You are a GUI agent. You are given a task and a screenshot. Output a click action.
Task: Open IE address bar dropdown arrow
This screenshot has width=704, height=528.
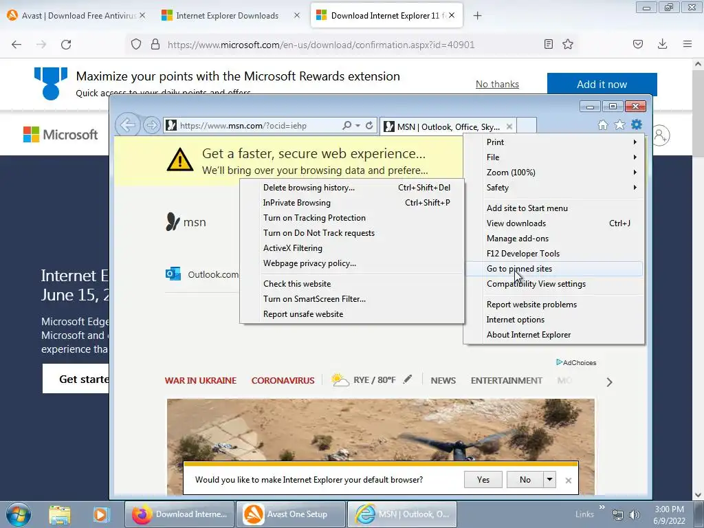(357, 125)
